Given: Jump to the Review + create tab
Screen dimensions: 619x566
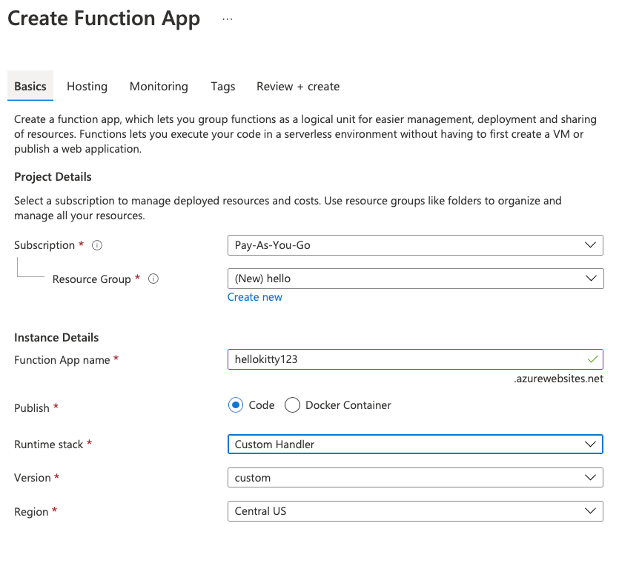Looking at the screenshot, I should (298, 87).
